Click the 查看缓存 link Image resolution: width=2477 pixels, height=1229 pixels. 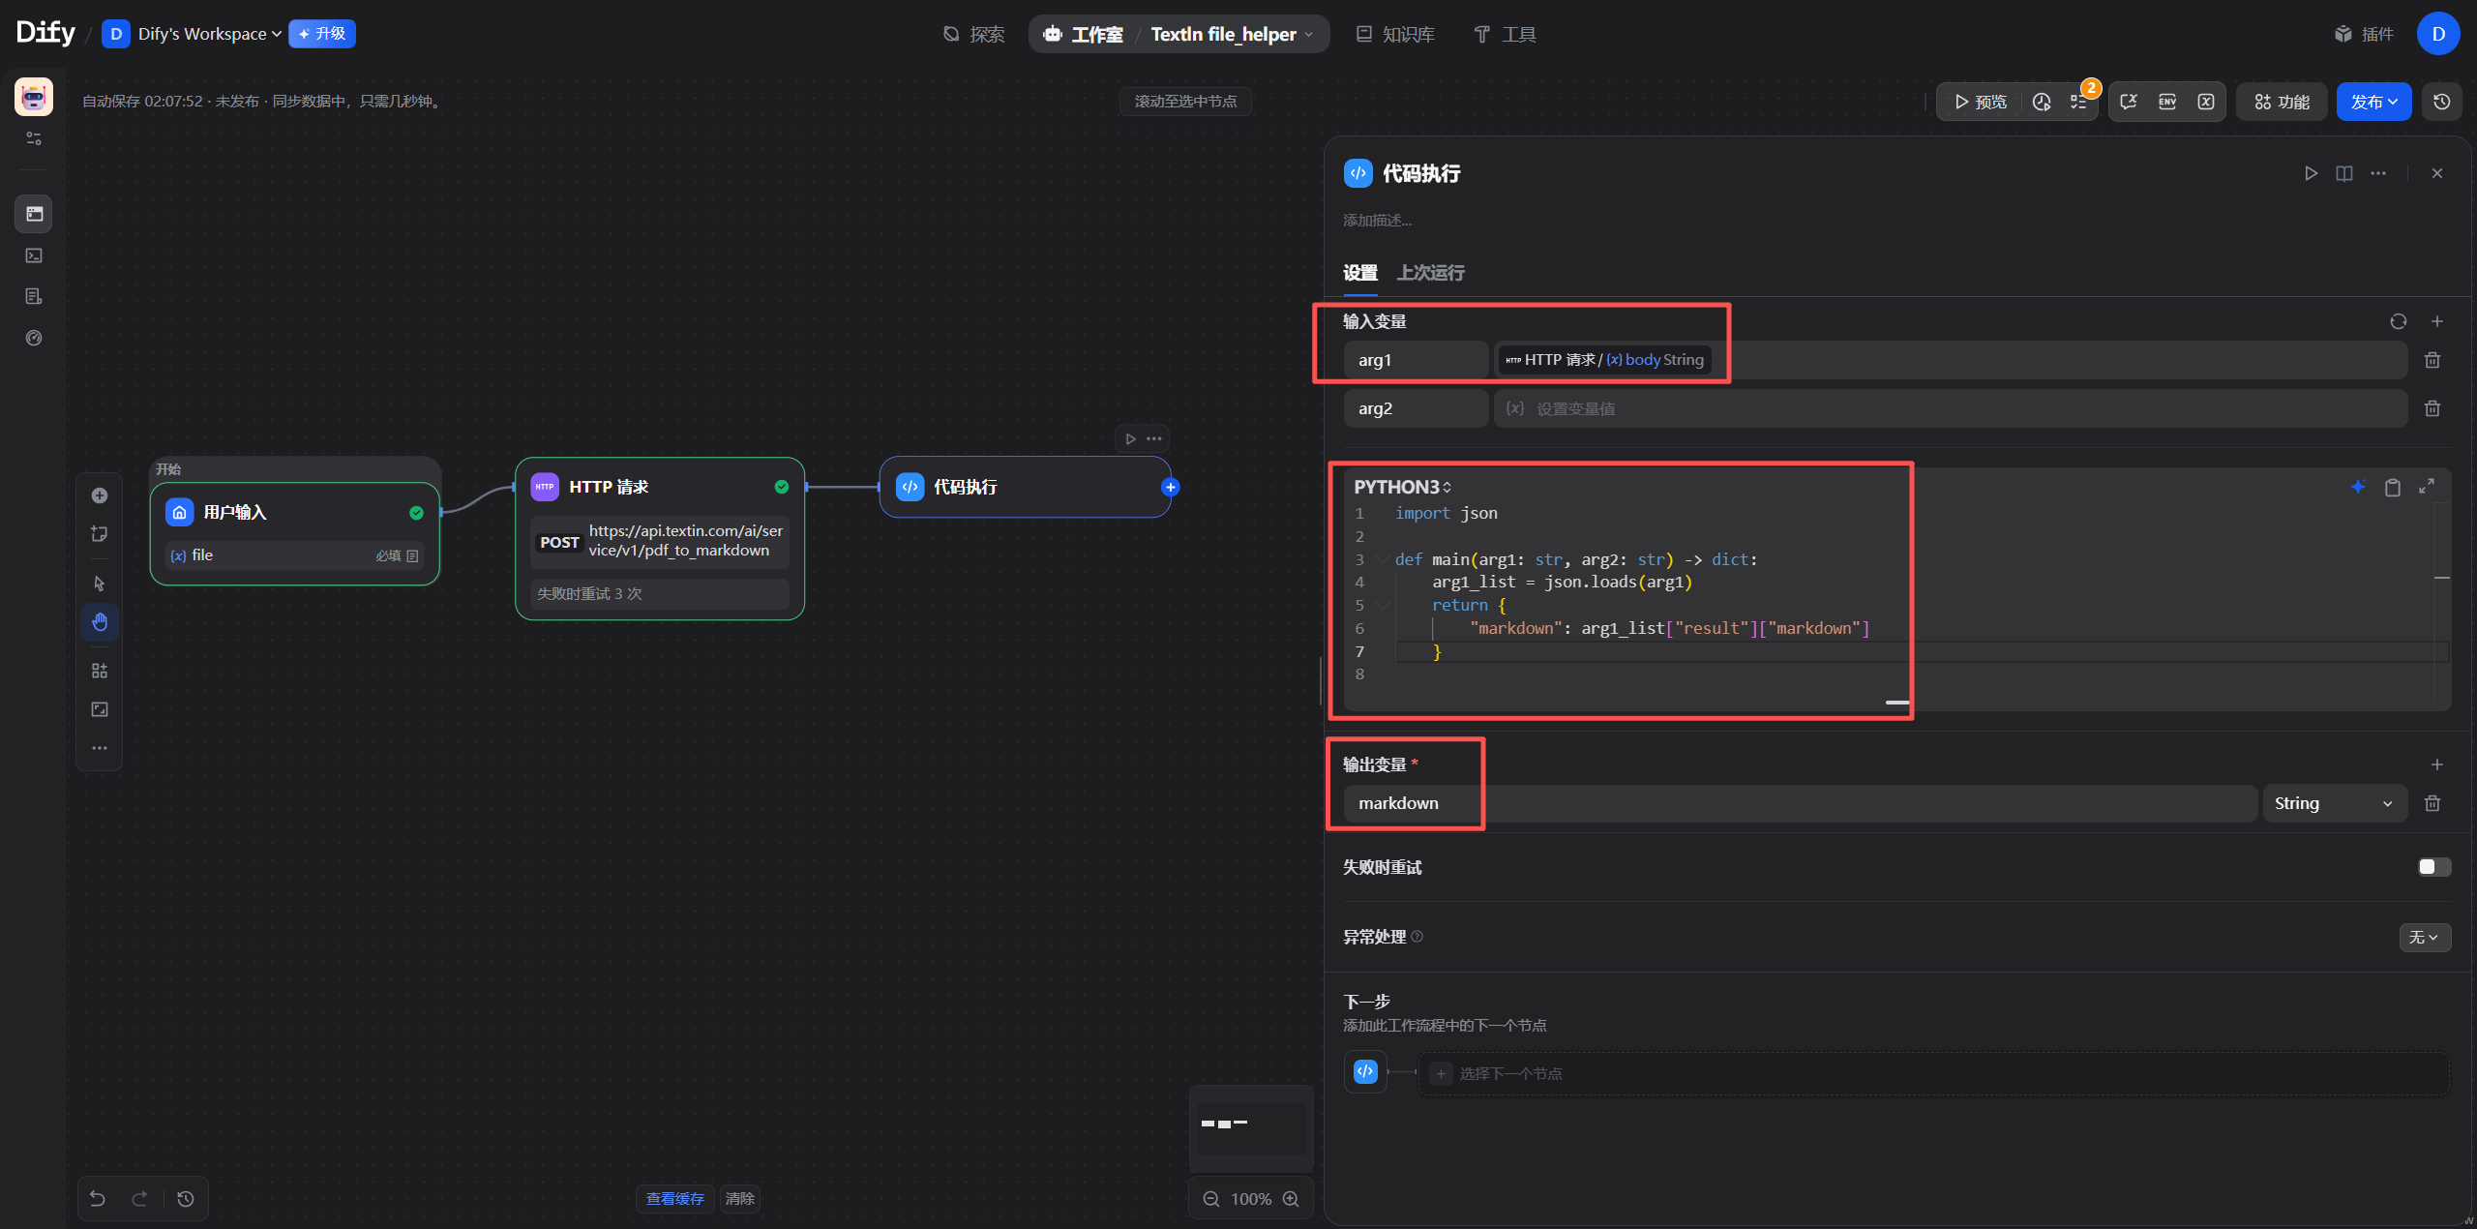(x=674, y=1198)
